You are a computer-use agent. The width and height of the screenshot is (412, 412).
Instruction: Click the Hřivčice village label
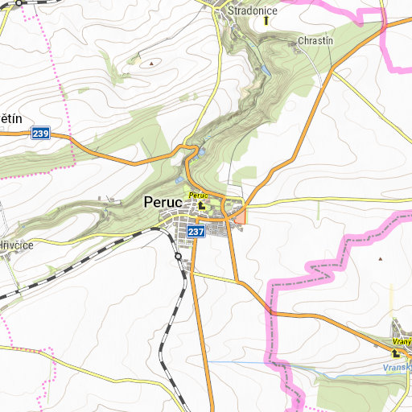tap(17, 245)
